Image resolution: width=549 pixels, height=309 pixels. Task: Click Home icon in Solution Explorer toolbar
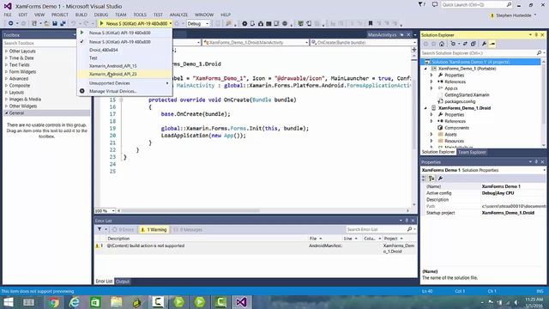click(442, 44)
